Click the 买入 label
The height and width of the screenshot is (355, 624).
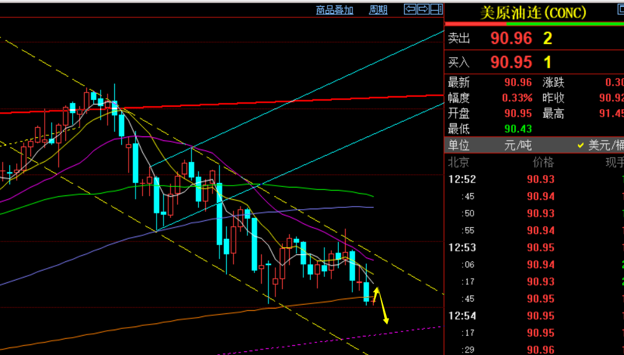[x=459, y=63]
